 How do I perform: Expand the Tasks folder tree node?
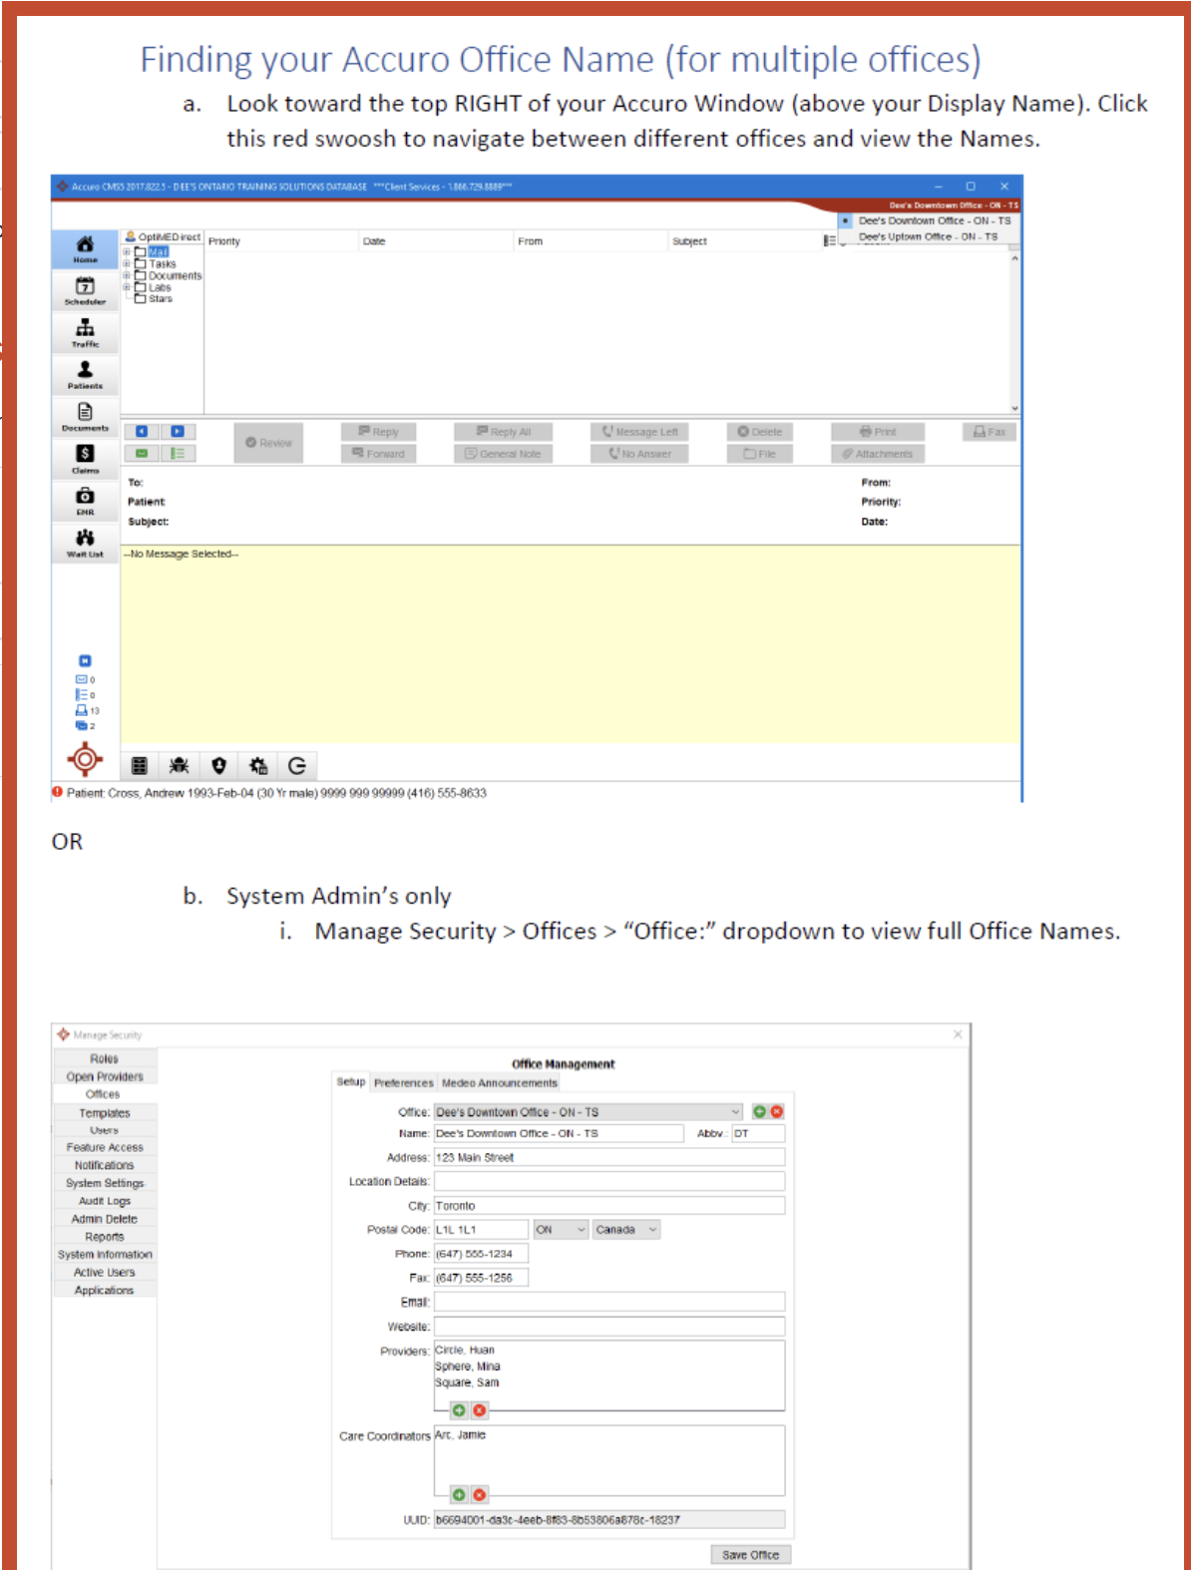pyautogui.click(x=127, y=264)
